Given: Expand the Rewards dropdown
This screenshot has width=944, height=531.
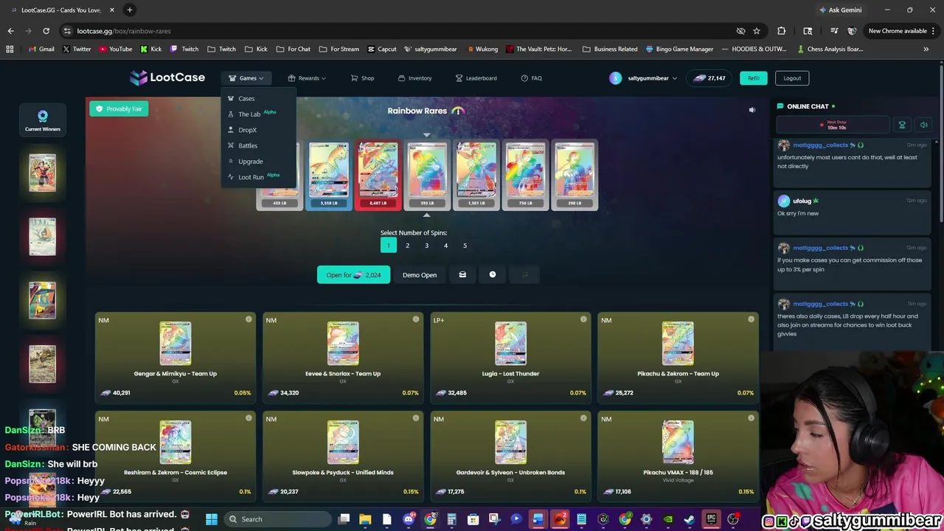Looking at the screenshot, I should click(x=307, y=78).
